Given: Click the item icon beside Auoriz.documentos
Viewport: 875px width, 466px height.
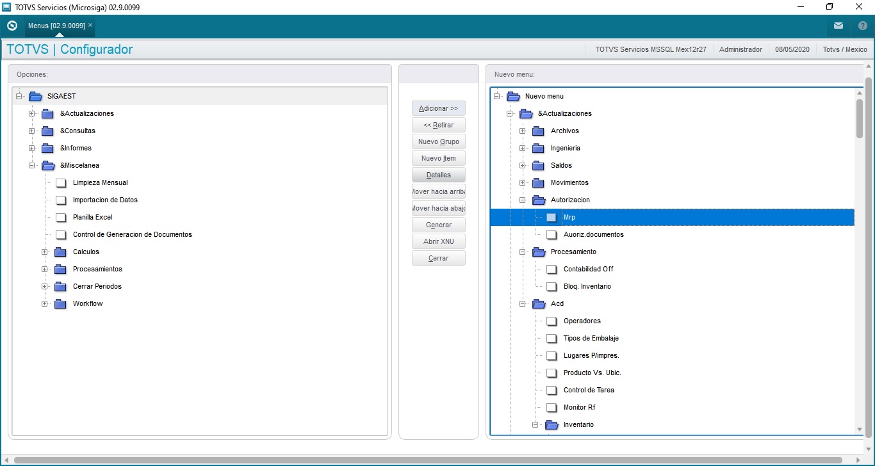Looking at the screenshot, I should click(552, 234).
